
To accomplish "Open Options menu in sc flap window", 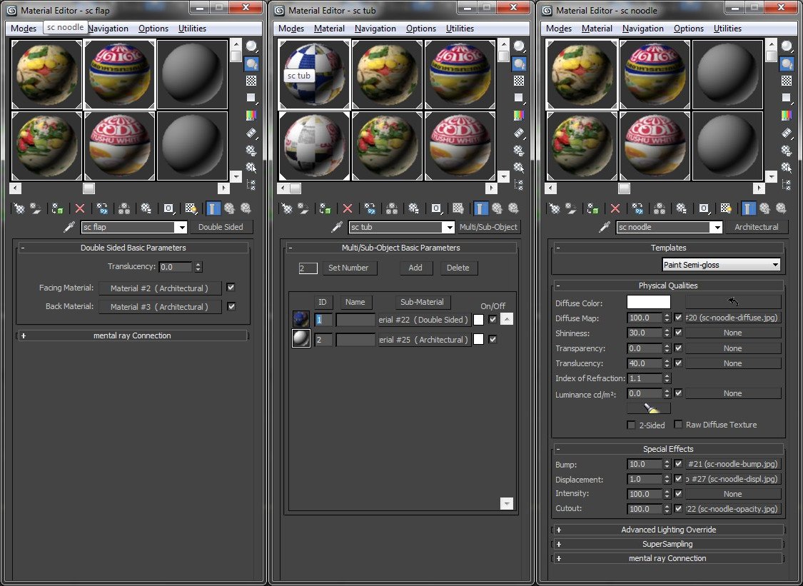I will coord(153,28).
